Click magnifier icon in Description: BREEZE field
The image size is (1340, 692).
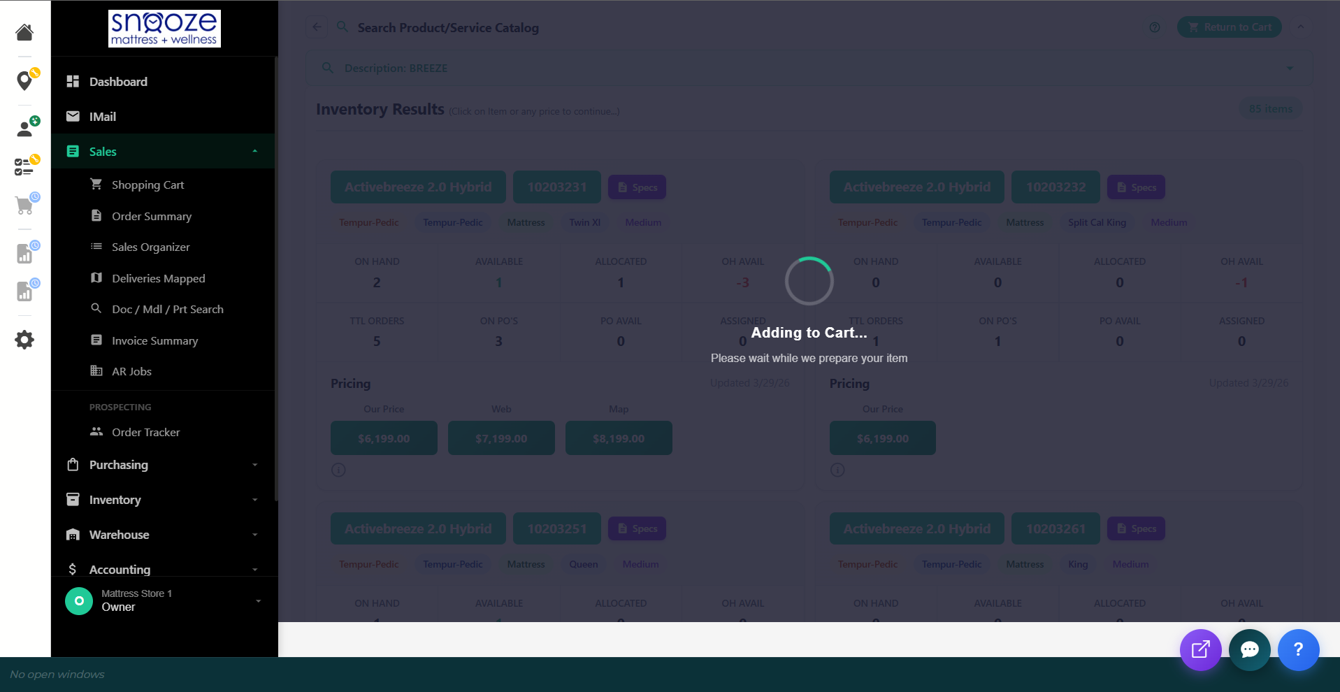pyautogui.click(x=327, y=68)
